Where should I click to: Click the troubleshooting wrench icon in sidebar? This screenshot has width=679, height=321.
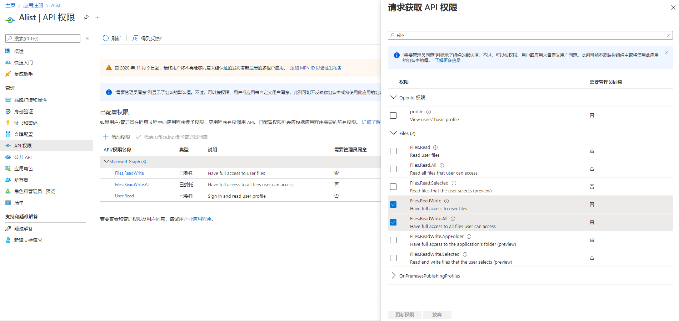point(8,228)
